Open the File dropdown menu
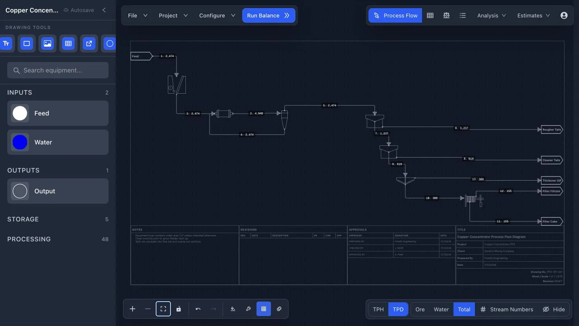Image resolution: width=579 pixels, height=326 pixels. pyautogui.click(x=138, y=15)
